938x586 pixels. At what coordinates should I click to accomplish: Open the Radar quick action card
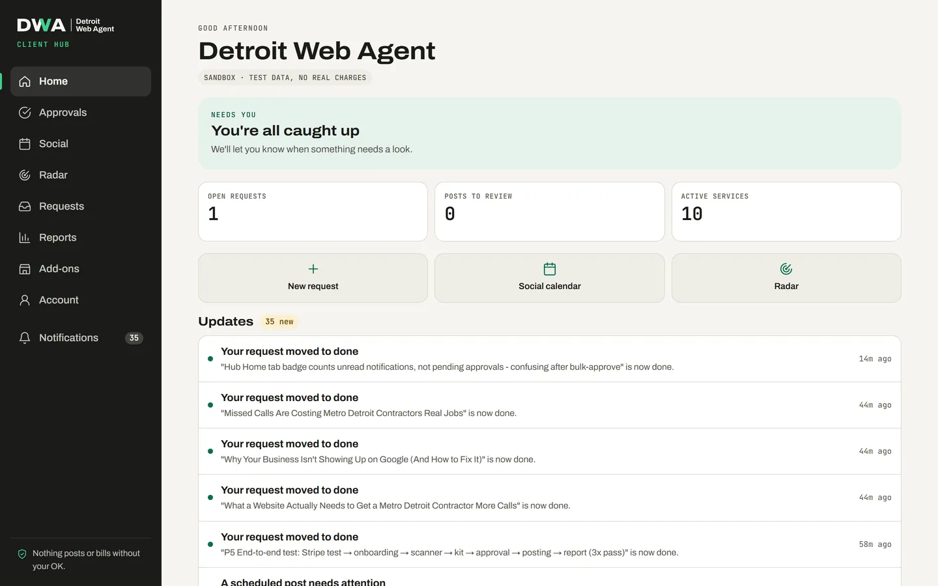[786, 278]
